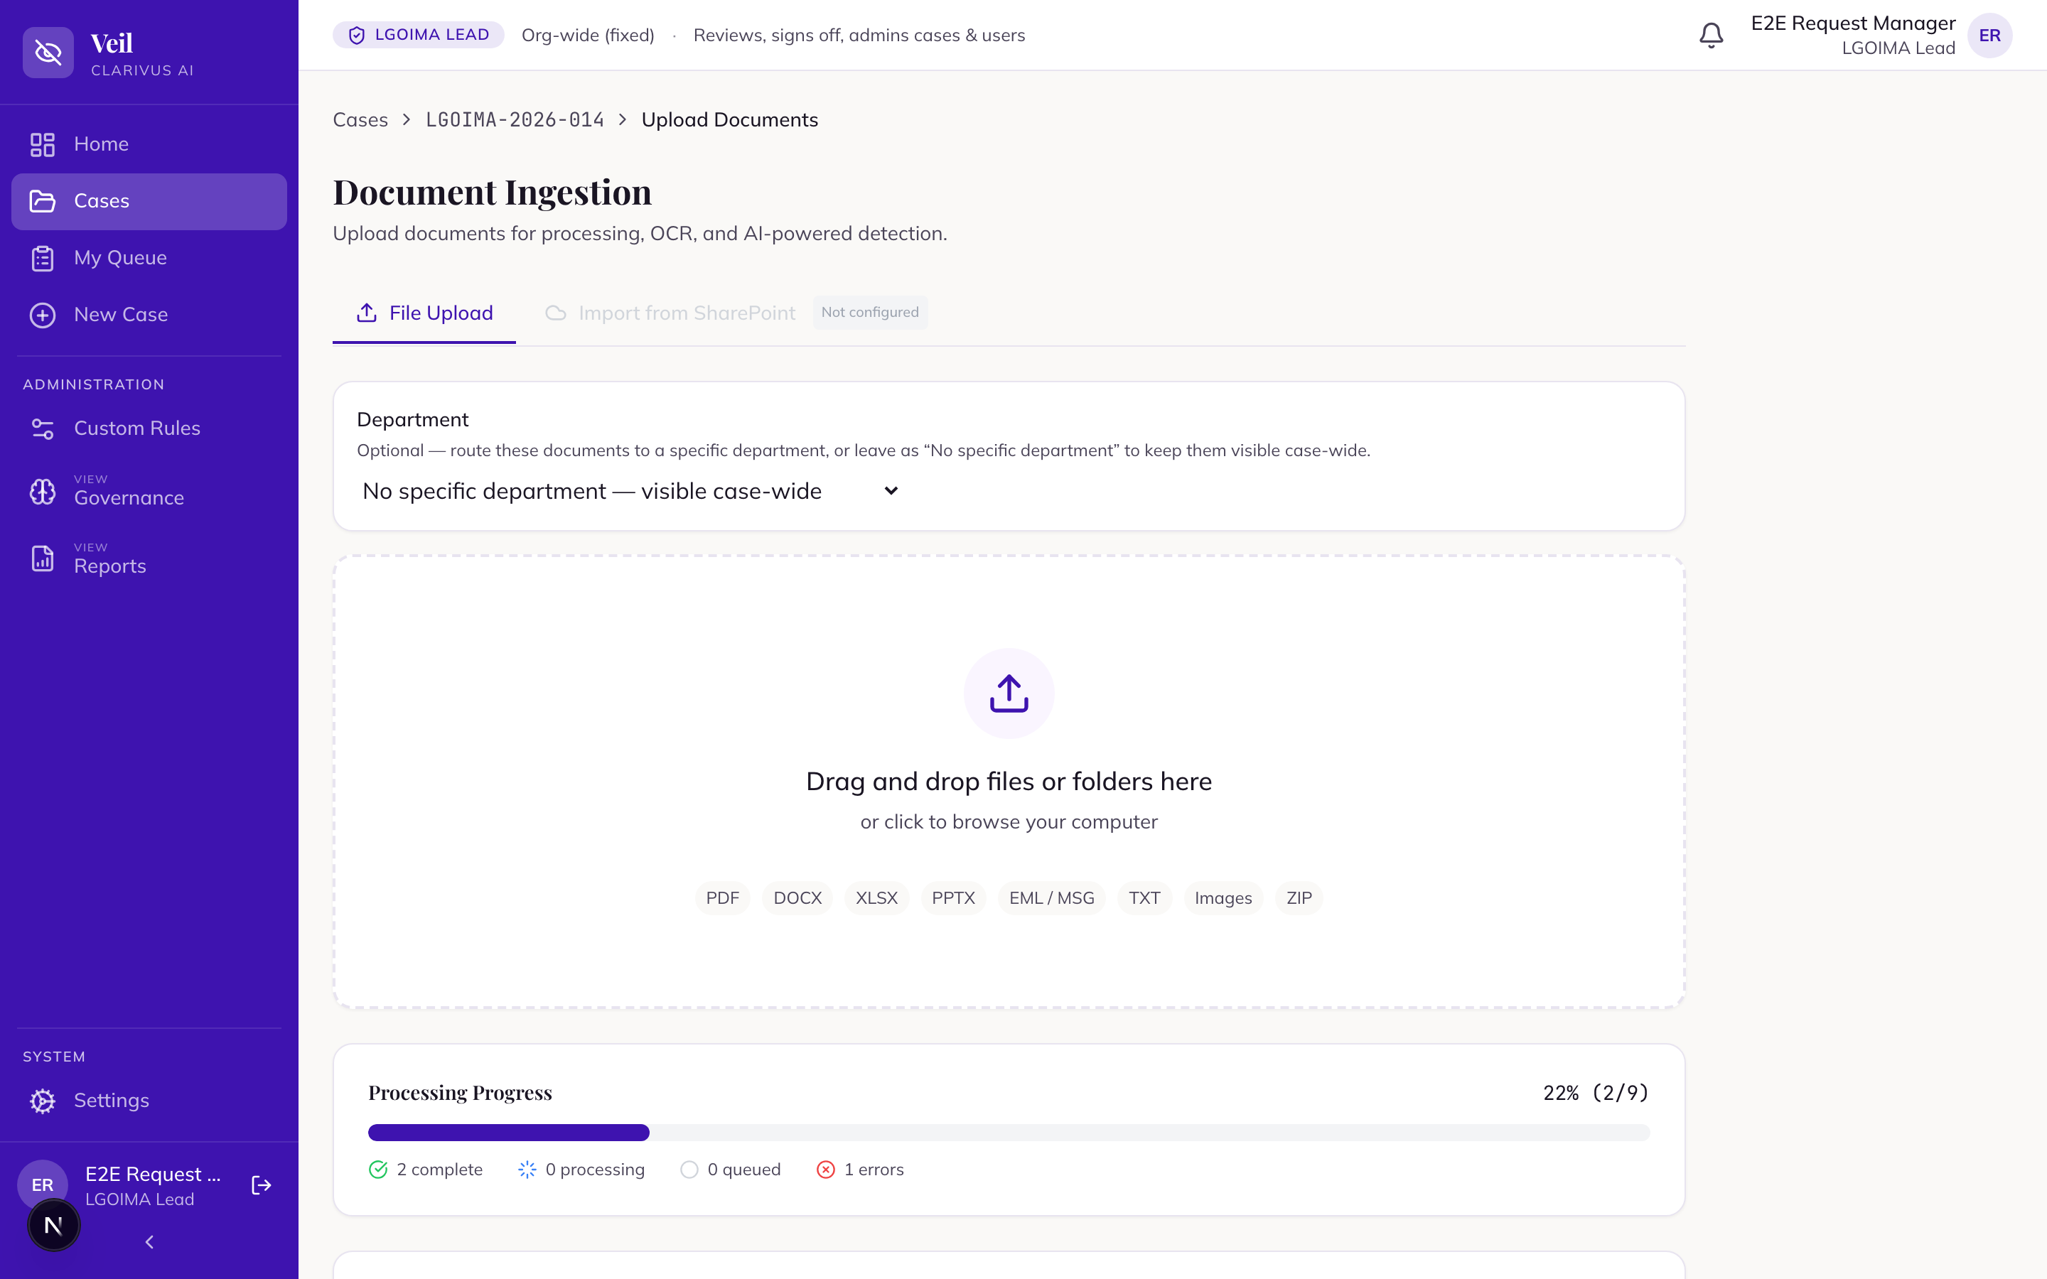
Task: Click the Reports chart-file icon
Action: tap(43, 559)
